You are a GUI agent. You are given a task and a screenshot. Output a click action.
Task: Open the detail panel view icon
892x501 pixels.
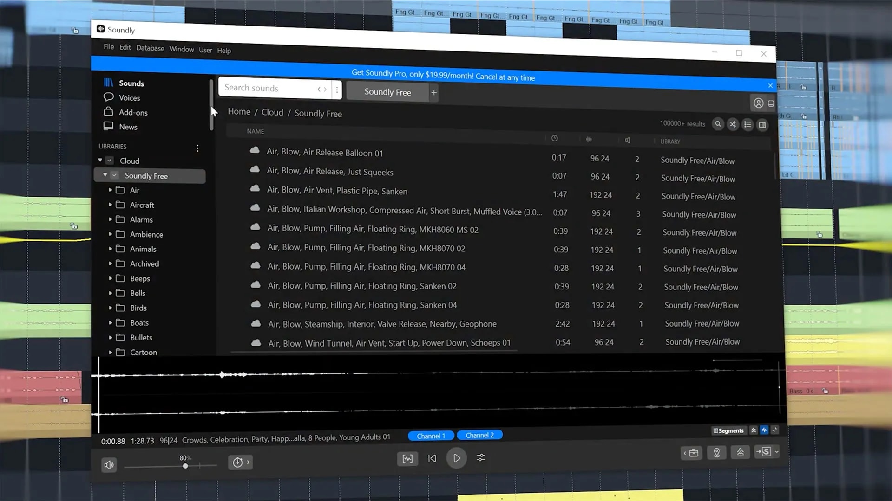coord(762,124)
